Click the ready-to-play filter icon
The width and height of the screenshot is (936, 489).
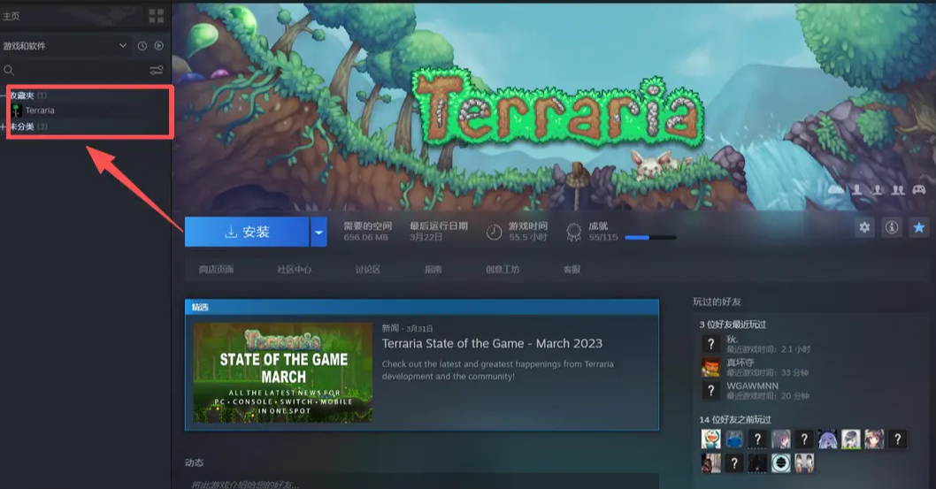point(159,46)
